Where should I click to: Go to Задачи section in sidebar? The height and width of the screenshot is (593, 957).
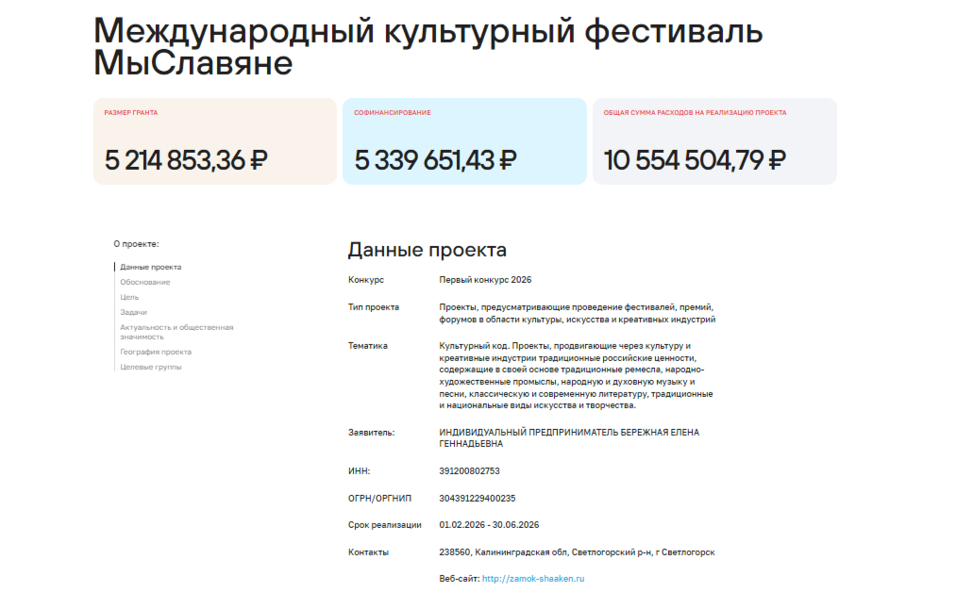pyautogui.click(x=133, y=312)
